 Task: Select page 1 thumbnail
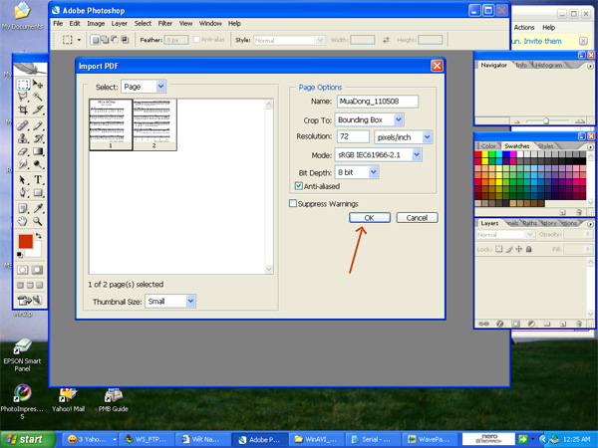coord(111,124)
